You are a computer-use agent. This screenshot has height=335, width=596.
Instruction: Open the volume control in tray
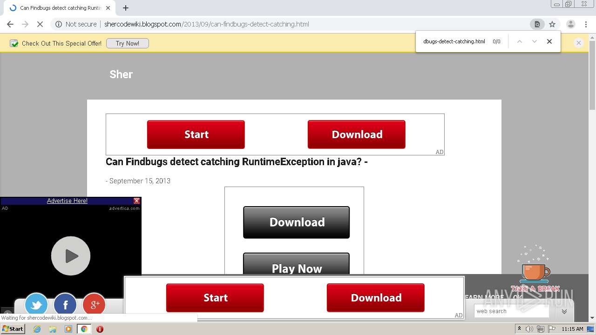point(529,329)
